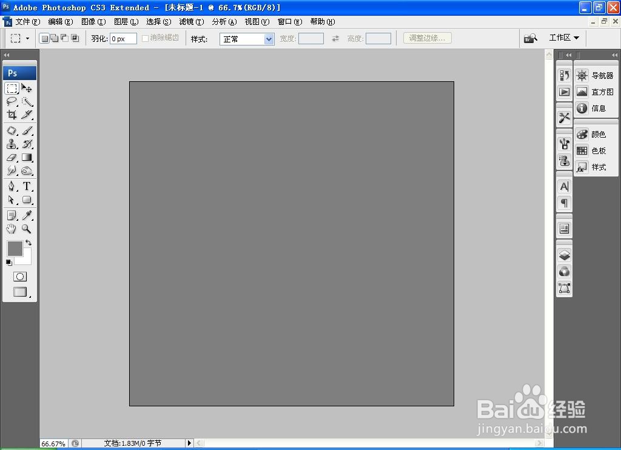621x450 pixels.
Task: Choose Add to Selection mode
Action: [x=55, y=38]
